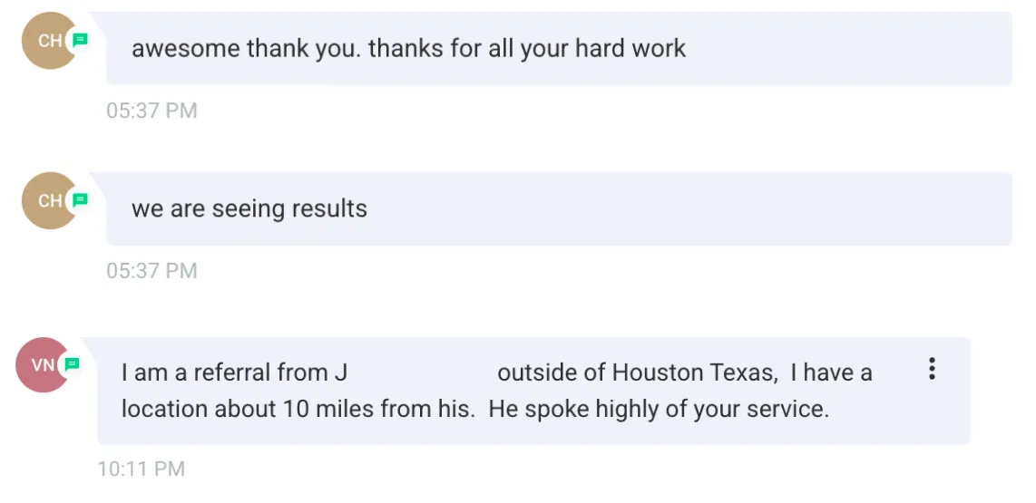Open the three-dot menu on VN's message
Viewport: 1036px width, 503px height.
coord(932,369)
